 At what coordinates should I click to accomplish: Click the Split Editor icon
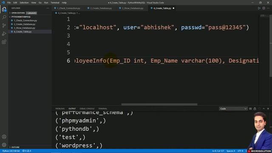click(263, 8)
